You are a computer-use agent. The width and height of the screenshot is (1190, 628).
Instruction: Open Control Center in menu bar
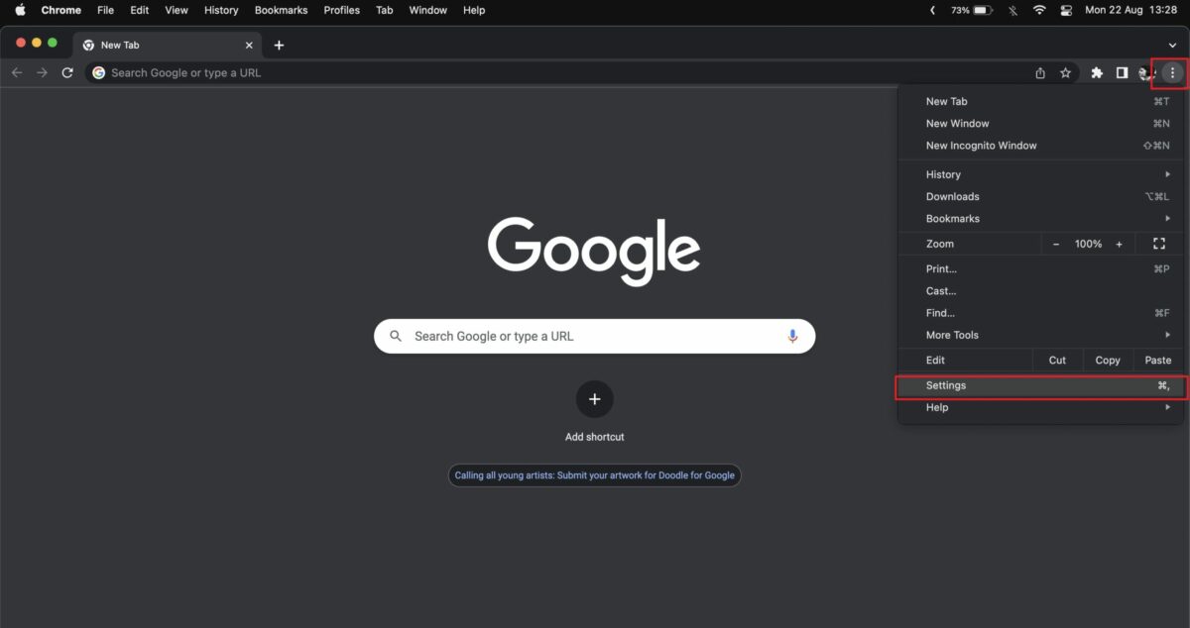pos(1066,10)
